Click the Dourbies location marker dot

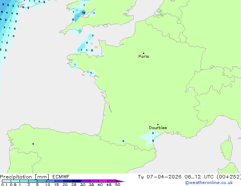[x=158, y=125]
